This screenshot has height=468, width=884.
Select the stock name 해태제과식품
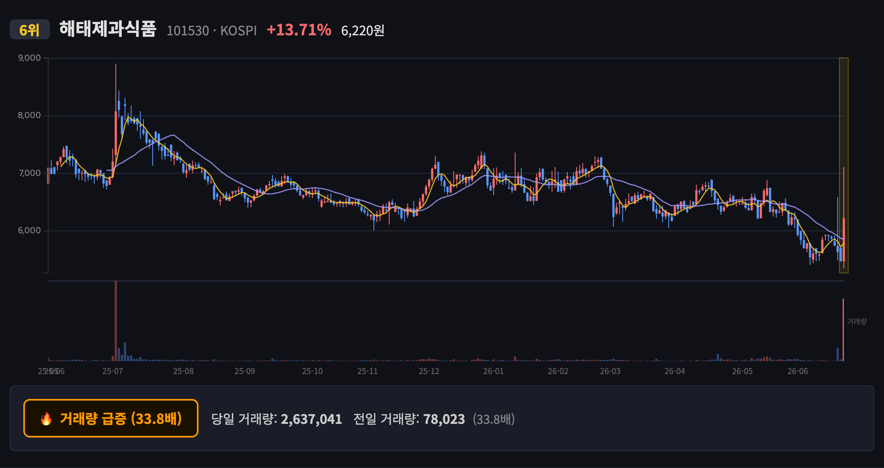tap(108, 29)
